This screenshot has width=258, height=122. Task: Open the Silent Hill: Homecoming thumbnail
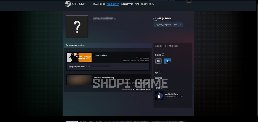79,80
